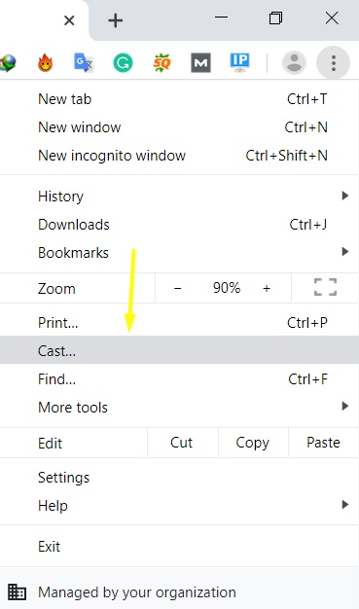Viewport: 359px width, 609px height.
Task: Expand the More tools submenu
Action: tap(179, 407)
